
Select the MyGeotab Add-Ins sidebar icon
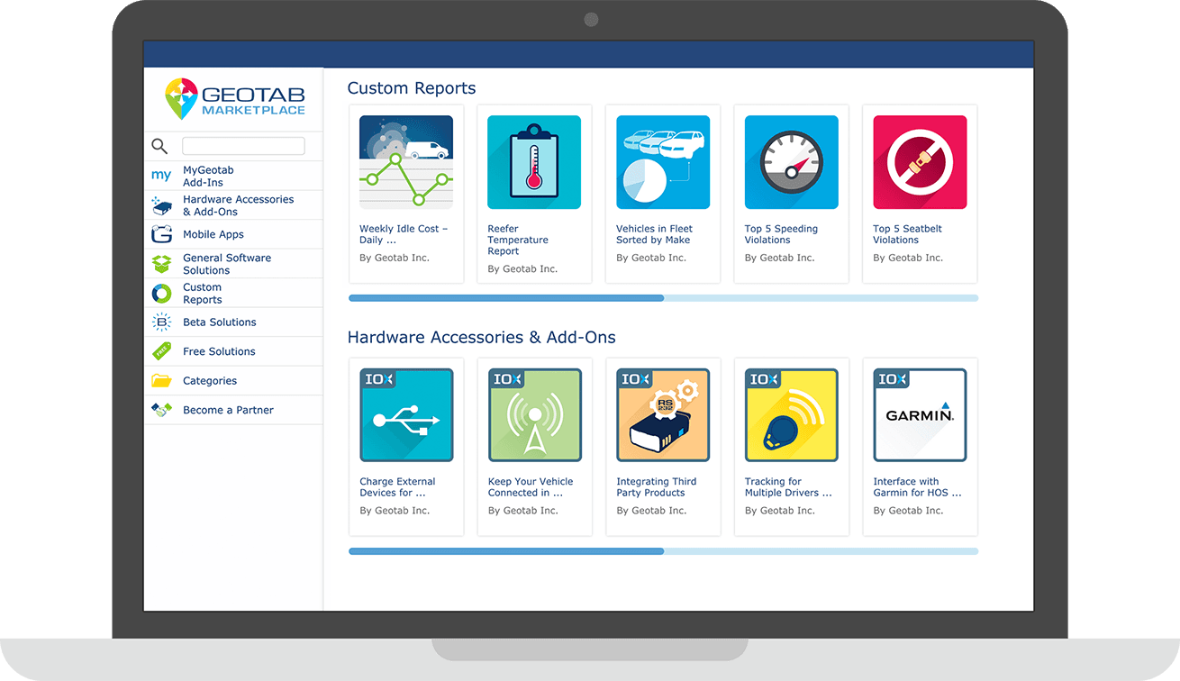[x=161, y=176]
